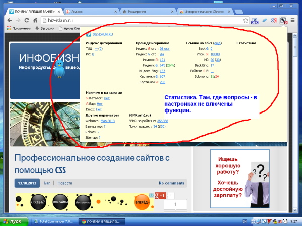Viewport: 302px width, 226px height.
Task: Click Нет next to Я.Каталог
Action: point(107,98)
